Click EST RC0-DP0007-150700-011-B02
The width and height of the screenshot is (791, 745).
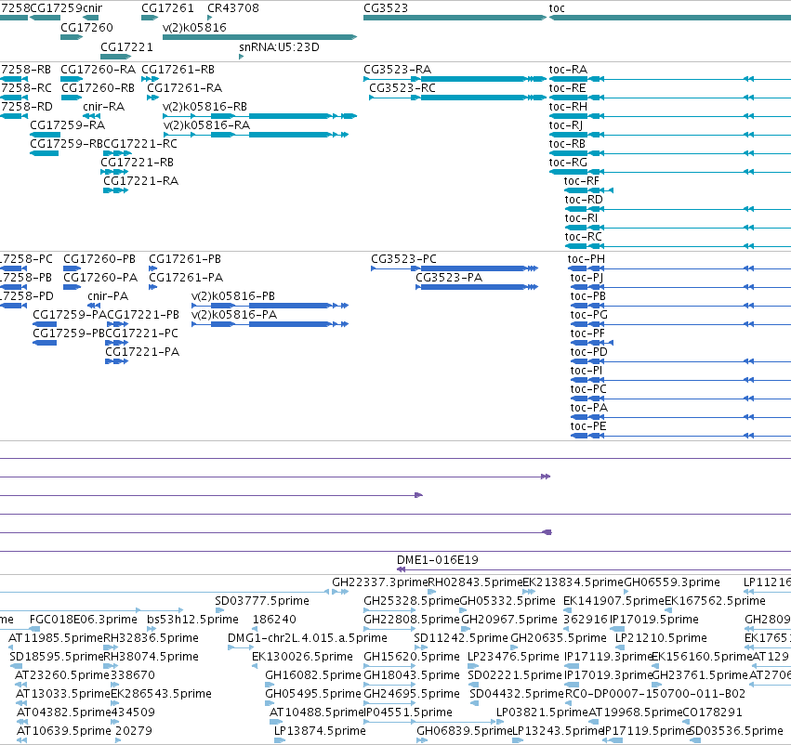click(654, 694)
